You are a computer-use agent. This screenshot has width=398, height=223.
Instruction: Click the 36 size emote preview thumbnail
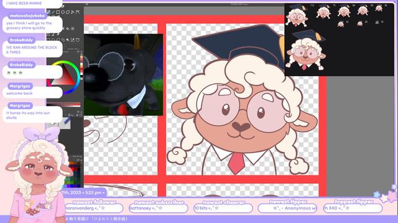pos(379,8)
